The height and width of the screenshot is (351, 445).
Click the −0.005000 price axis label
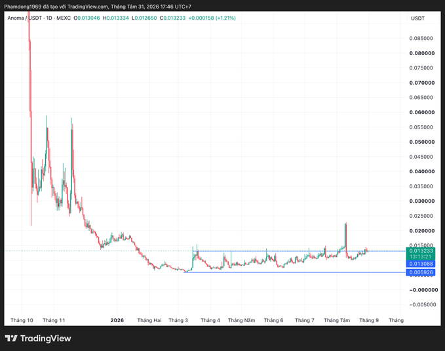click(423, 304)
